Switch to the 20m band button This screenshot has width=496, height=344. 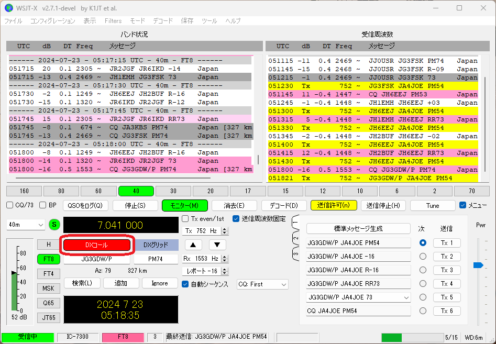click(211, 191)
